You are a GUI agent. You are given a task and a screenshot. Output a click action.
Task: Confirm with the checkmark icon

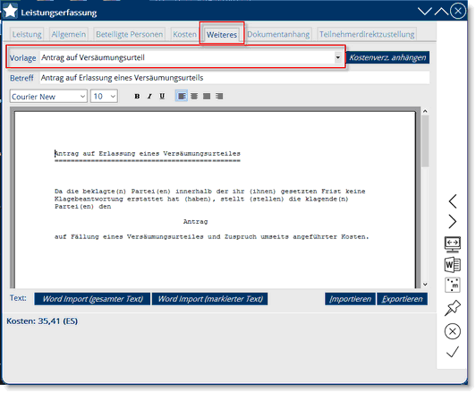(453, 352)
